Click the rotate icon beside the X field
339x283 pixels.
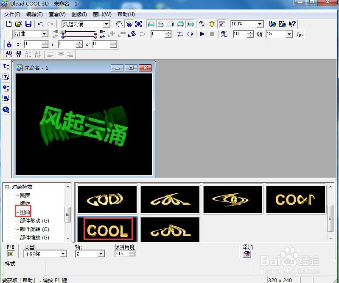(x=9, y=44)
